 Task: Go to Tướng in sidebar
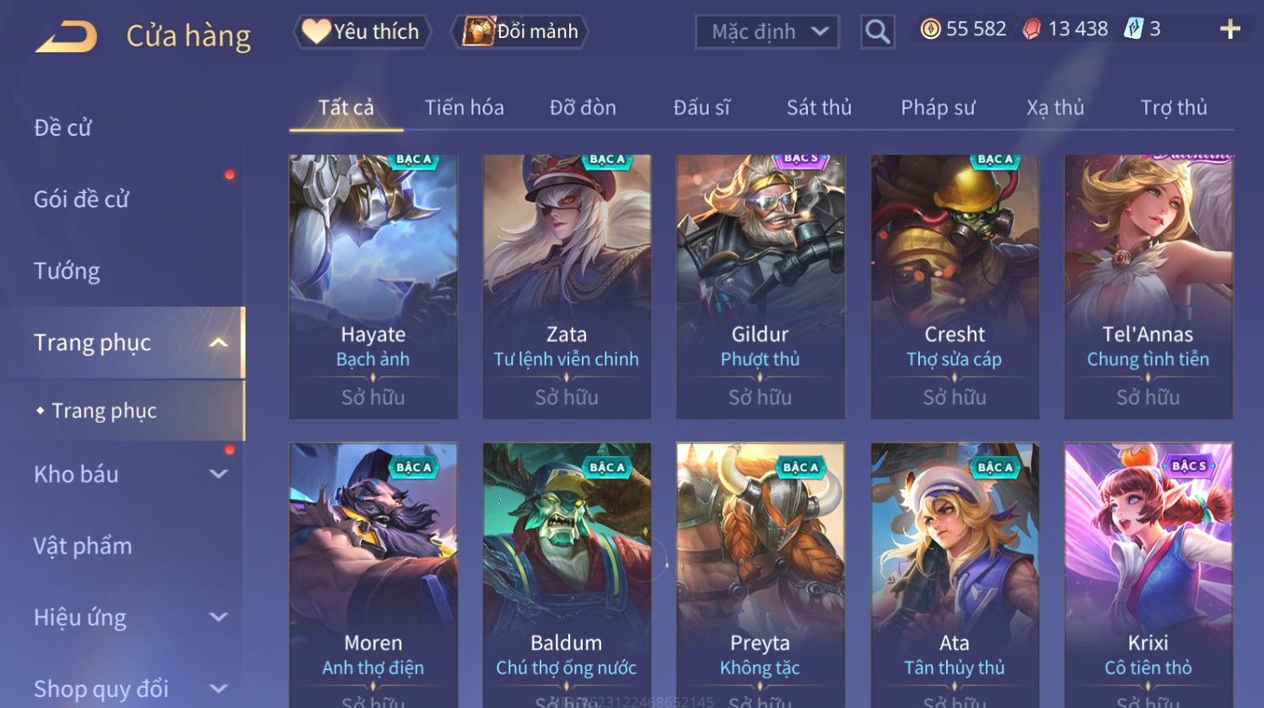pos(67,271)
